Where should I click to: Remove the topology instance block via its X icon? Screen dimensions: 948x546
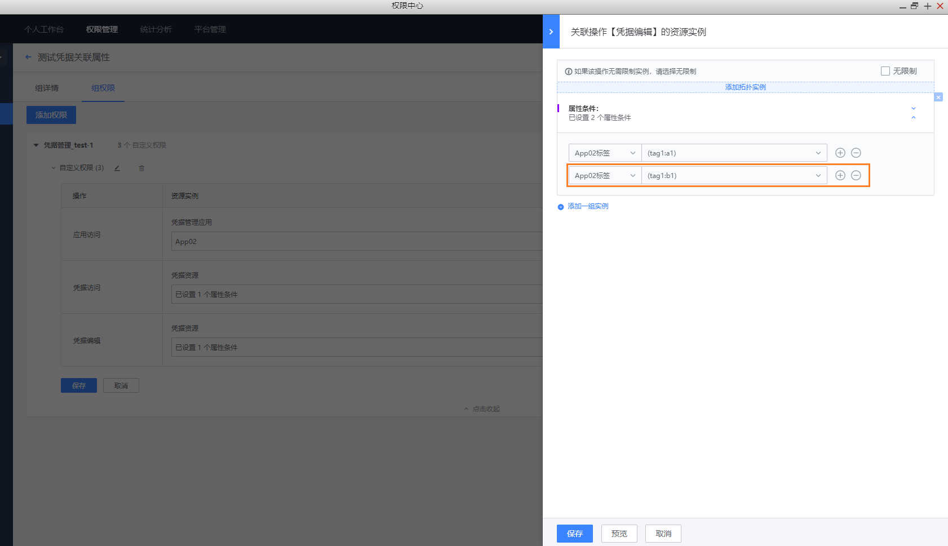(x=938, y=97)
